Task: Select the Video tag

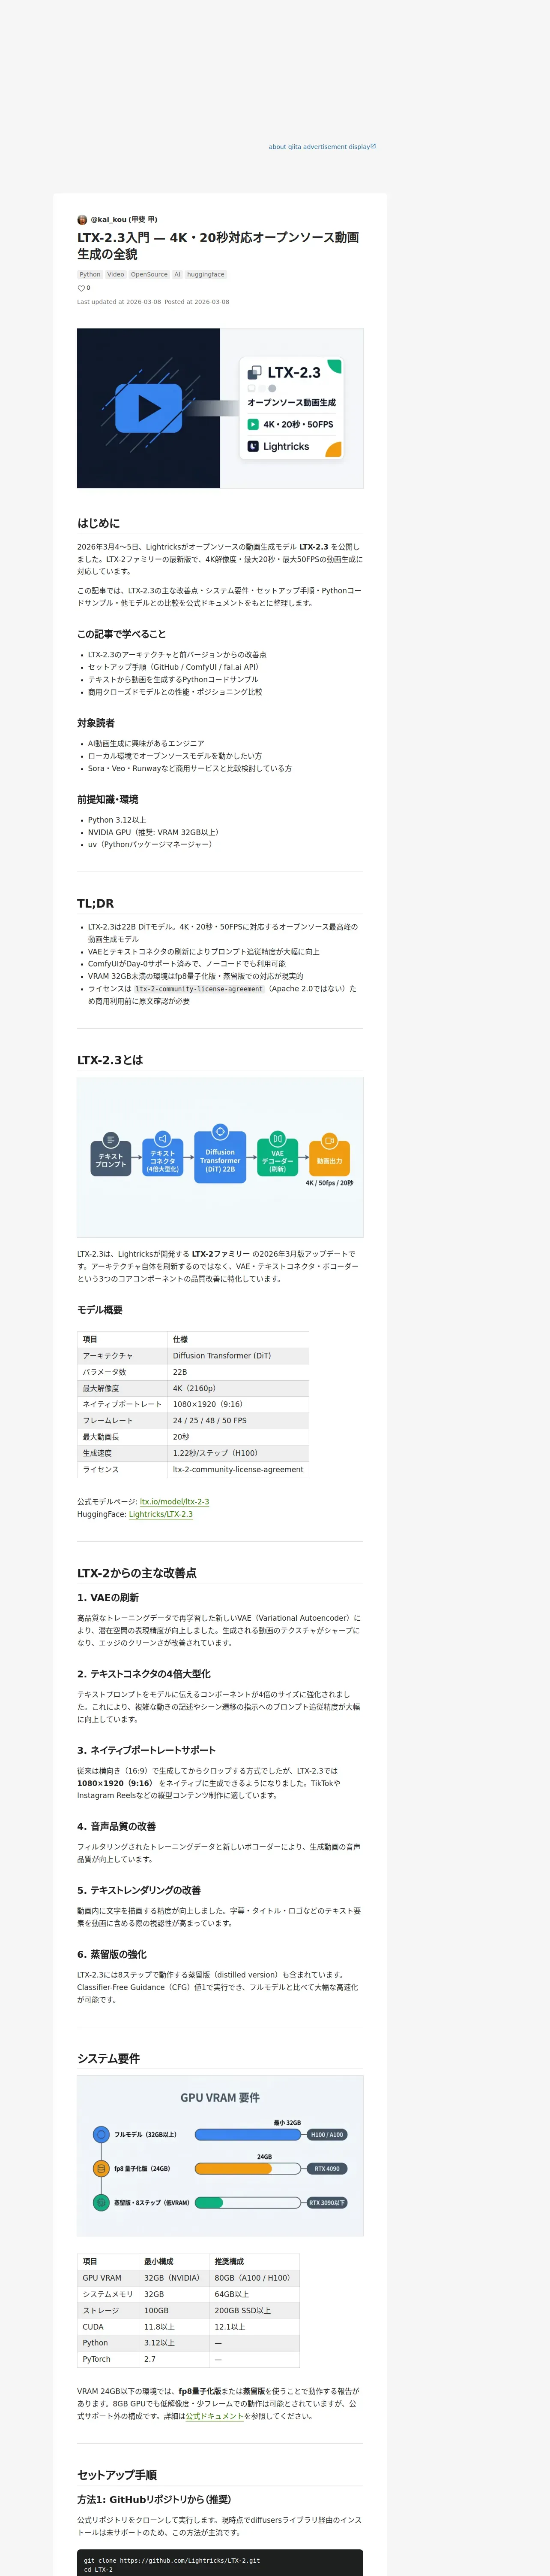Action: click(116, 274)
